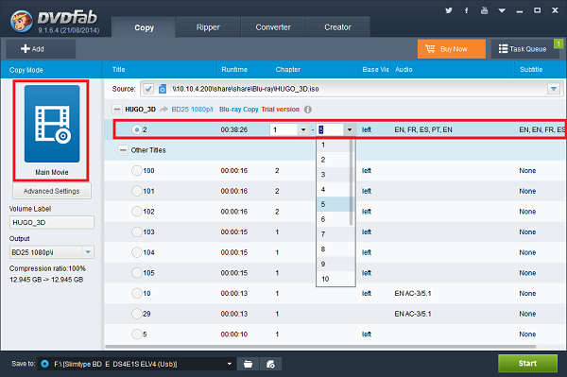Choose chapter 6 in dropdown list
Viewport: 567px width, 377px height.
tap(334, 219)
